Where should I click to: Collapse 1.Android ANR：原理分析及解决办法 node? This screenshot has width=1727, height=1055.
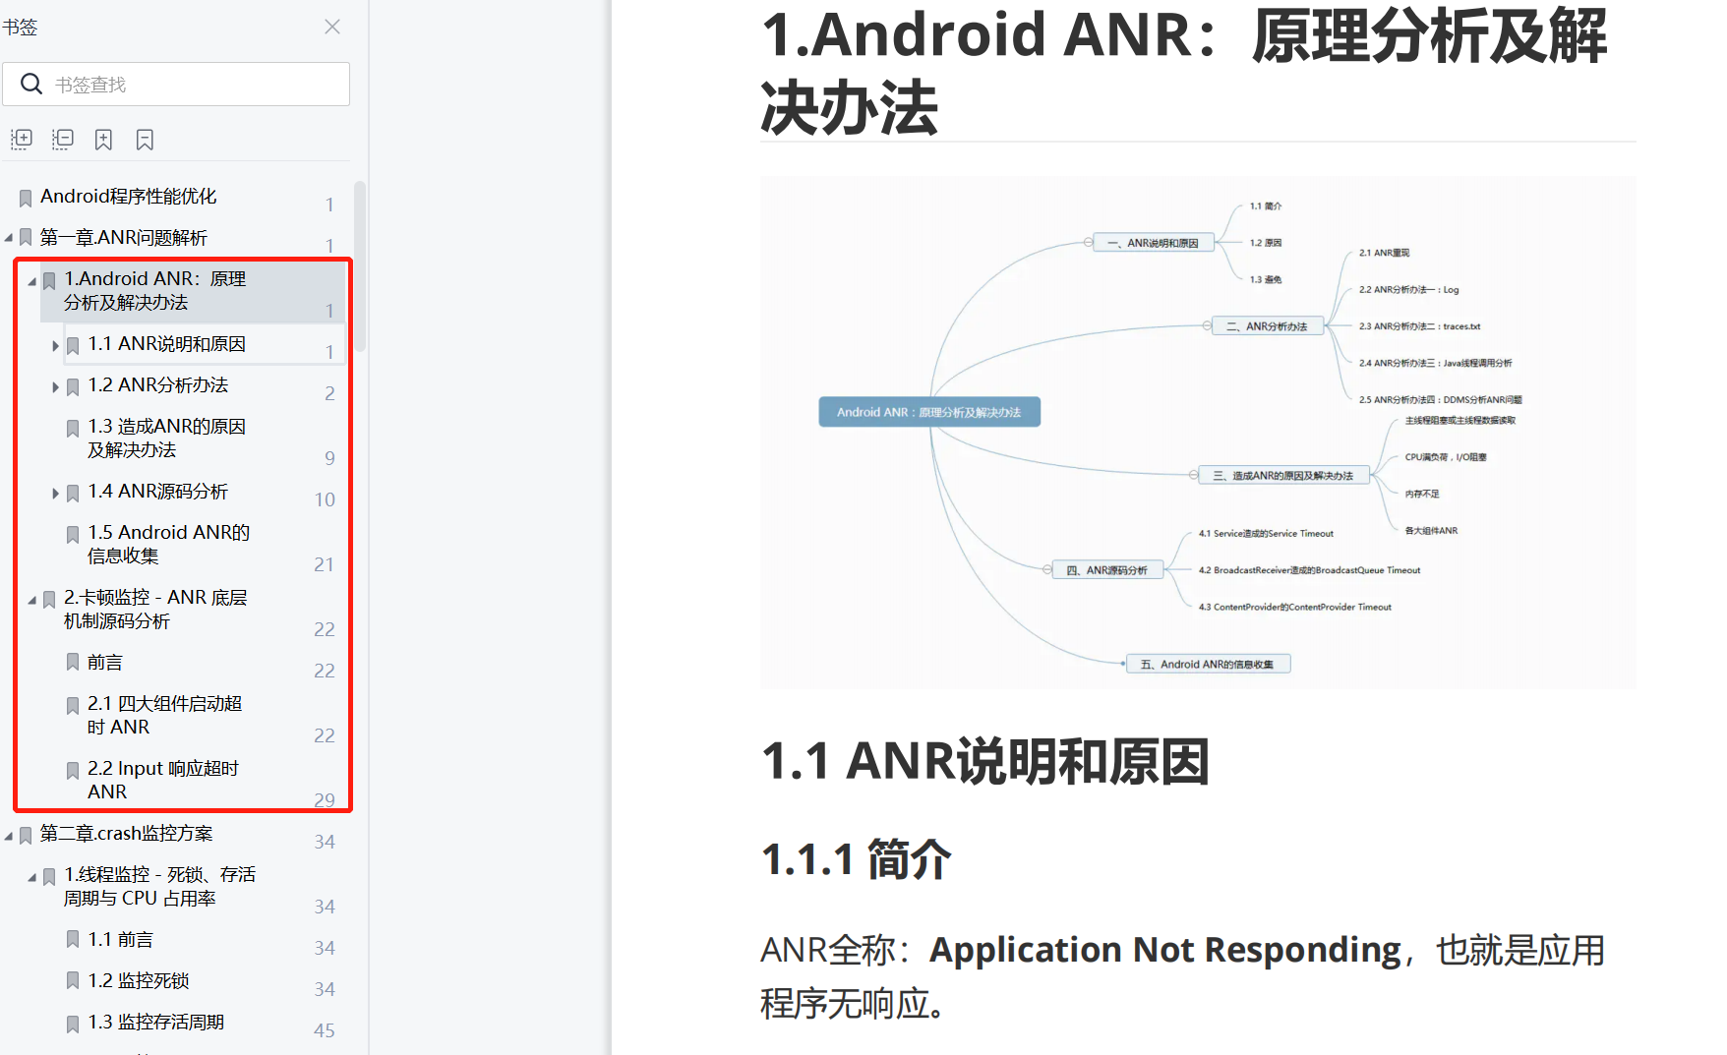coord(32,281)
